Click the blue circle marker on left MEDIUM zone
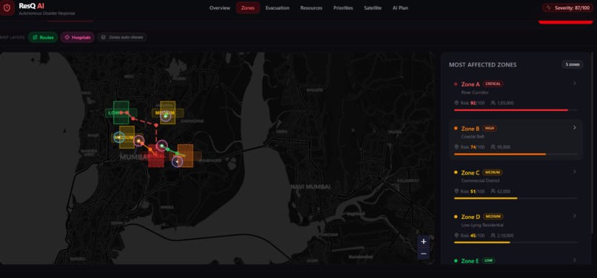597x278 pixels. click(119, 138)
